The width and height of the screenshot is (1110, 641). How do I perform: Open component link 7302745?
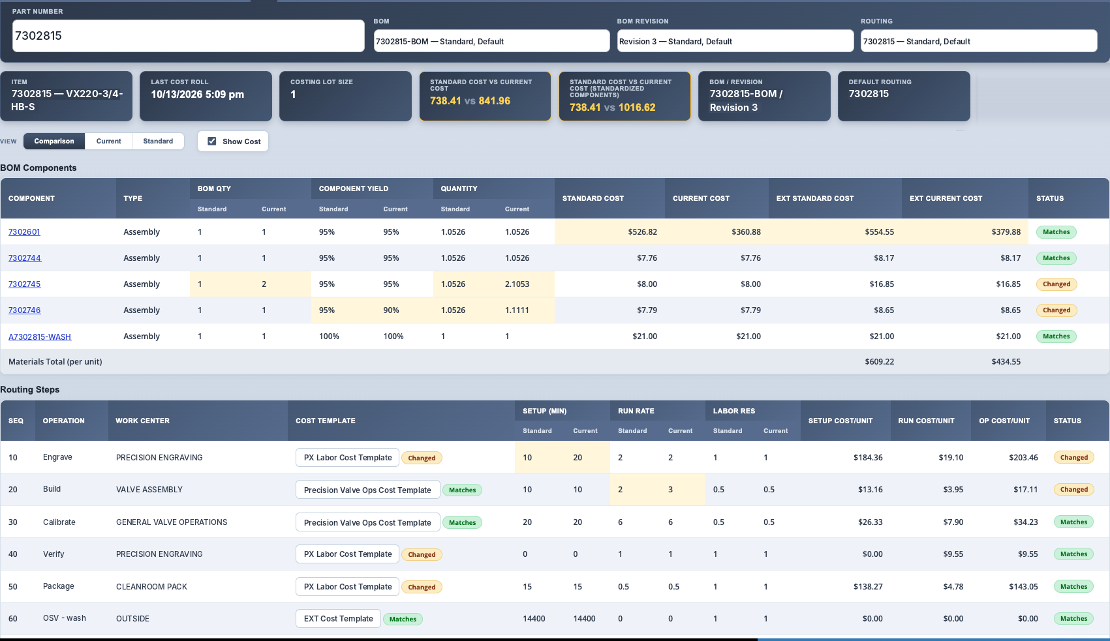tap(25, 284)
